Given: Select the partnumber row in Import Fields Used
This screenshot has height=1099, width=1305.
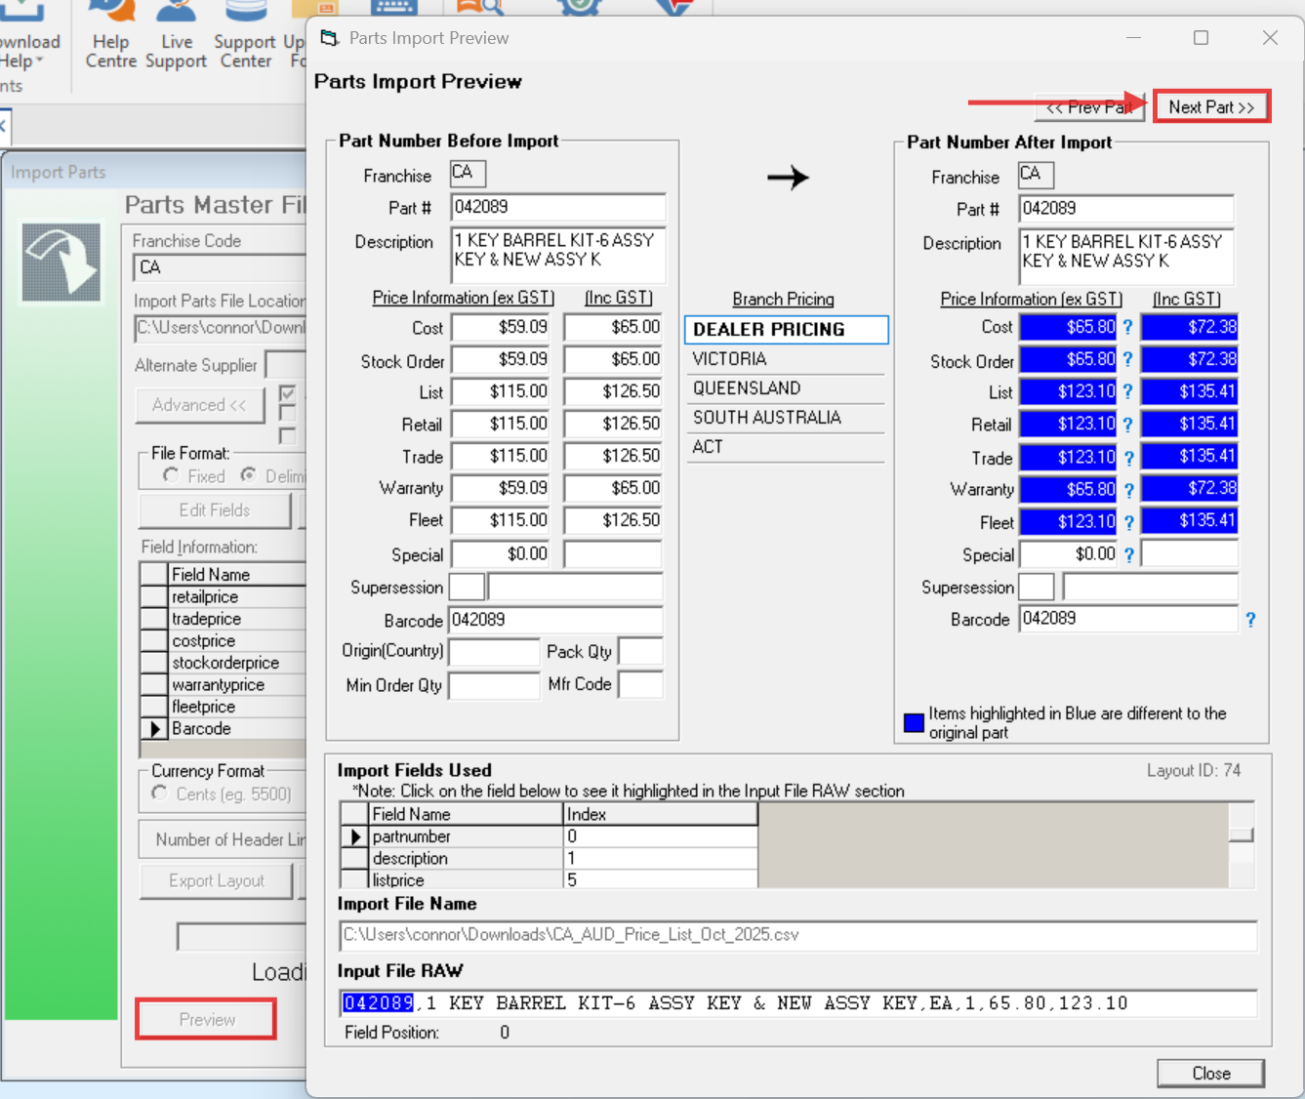Looking at the screenshot, I should [x=549, y=836].
